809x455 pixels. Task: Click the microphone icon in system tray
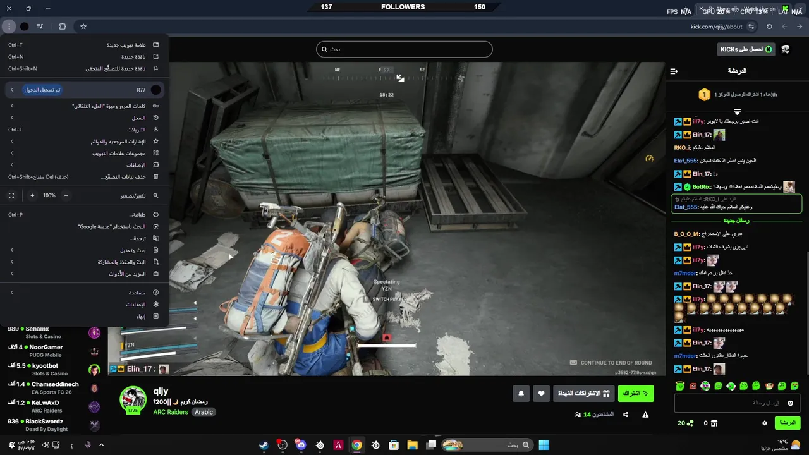point(88,445)
